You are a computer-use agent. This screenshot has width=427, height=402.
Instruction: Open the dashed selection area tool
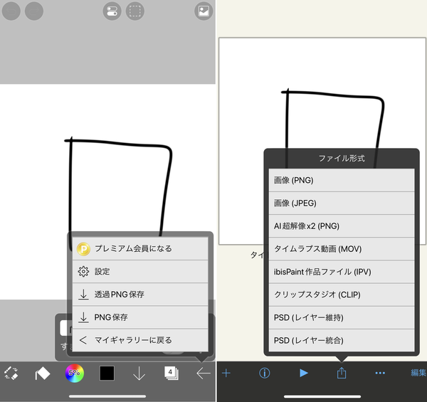coord(135,11)
